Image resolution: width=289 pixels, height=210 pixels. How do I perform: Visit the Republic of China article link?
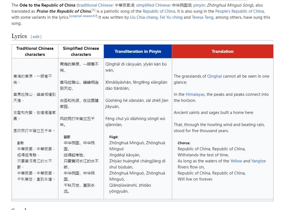[159, 11]
